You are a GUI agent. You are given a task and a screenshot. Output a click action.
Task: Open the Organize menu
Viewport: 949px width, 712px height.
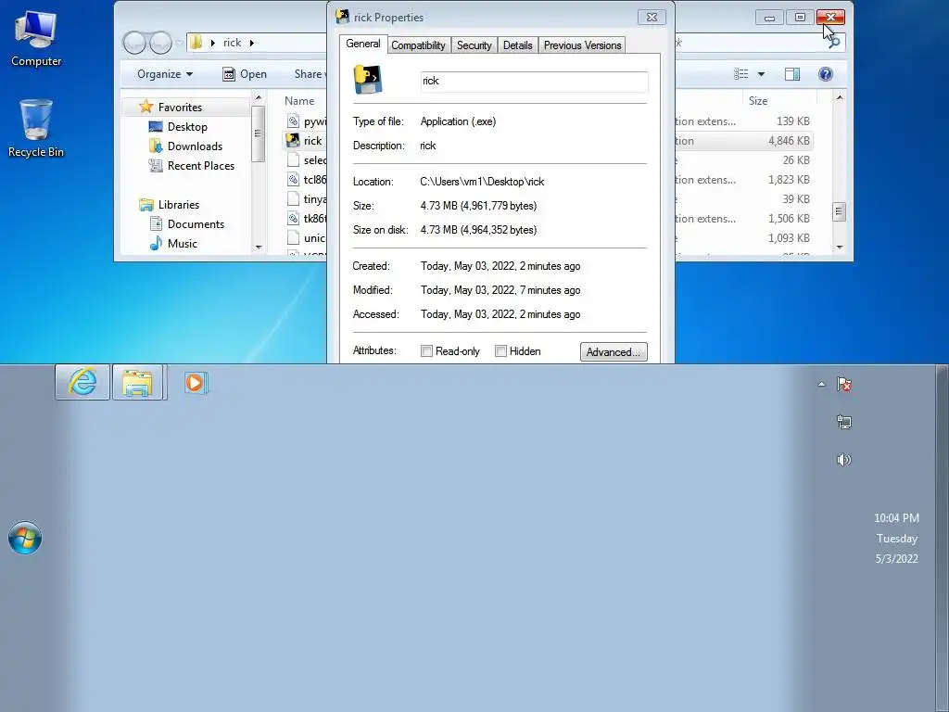165,74
